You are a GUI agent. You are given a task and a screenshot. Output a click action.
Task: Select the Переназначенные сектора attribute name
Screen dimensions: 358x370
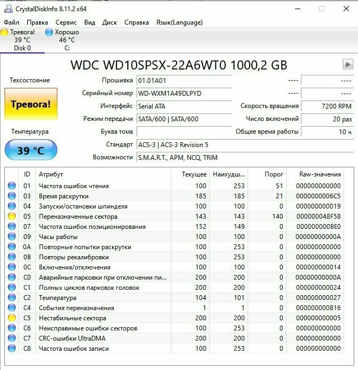pyautogui.click(x=78, y=217)
